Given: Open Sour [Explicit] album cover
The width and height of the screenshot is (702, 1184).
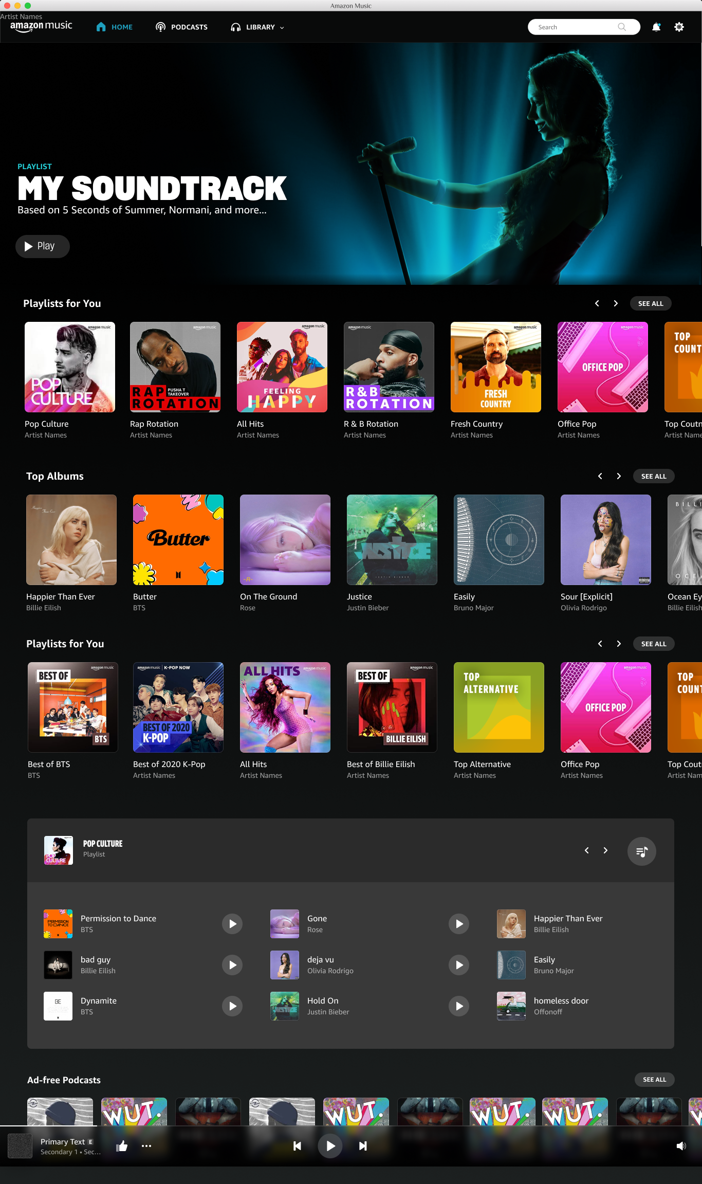Looking at the screenshot, I should (606, 540).
